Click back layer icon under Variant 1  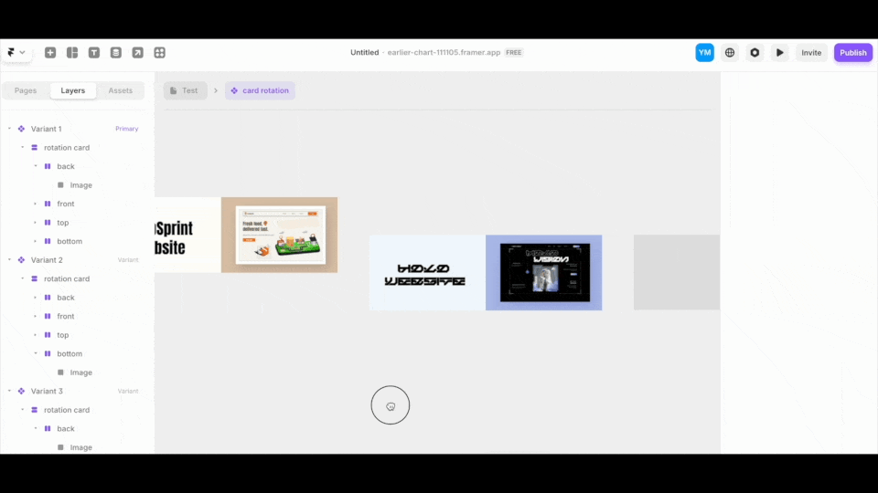click(x=48, y=166)
